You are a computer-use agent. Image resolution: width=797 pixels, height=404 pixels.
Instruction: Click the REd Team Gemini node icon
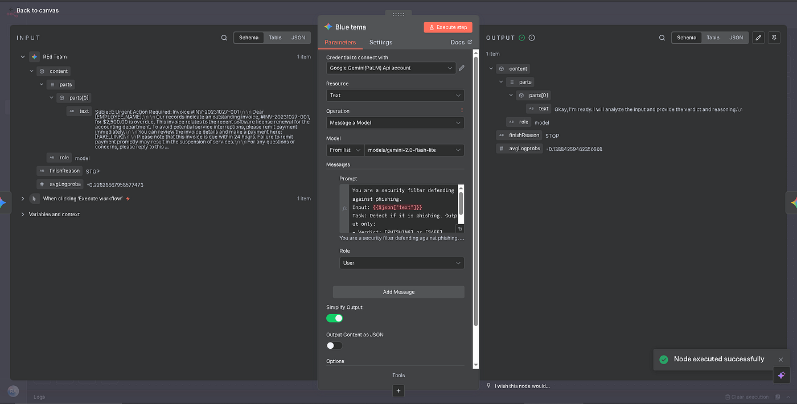point(34,57)
